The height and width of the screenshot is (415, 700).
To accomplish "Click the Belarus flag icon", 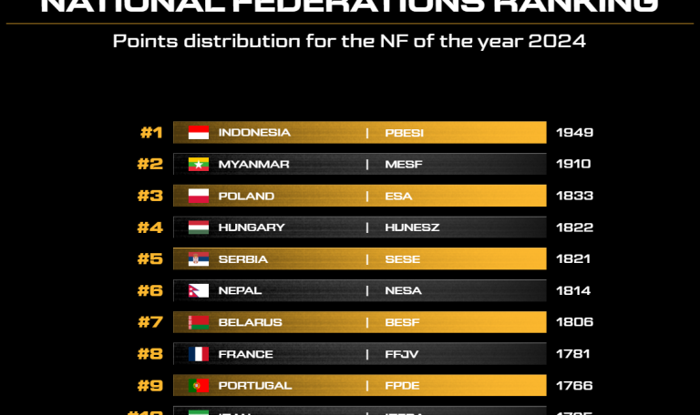I will click(x=199, y=322).
